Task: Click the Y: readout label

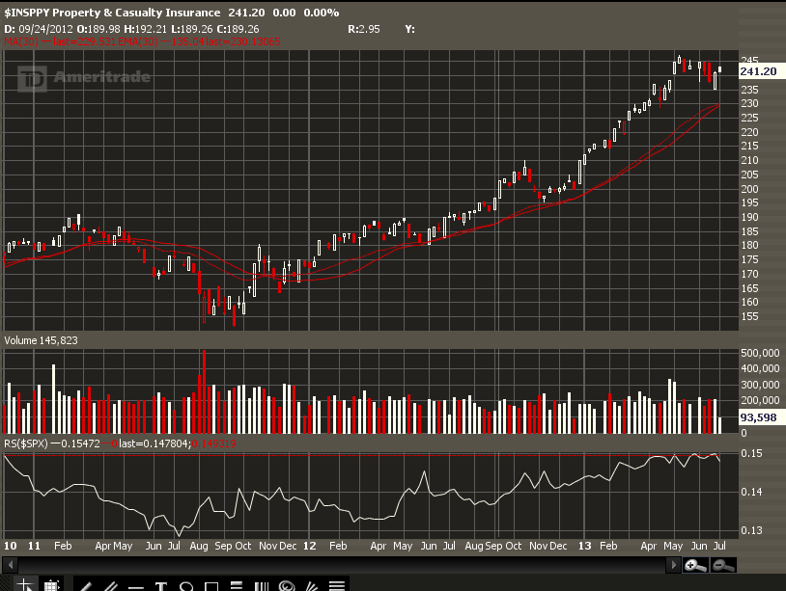Action: point(410,29)
